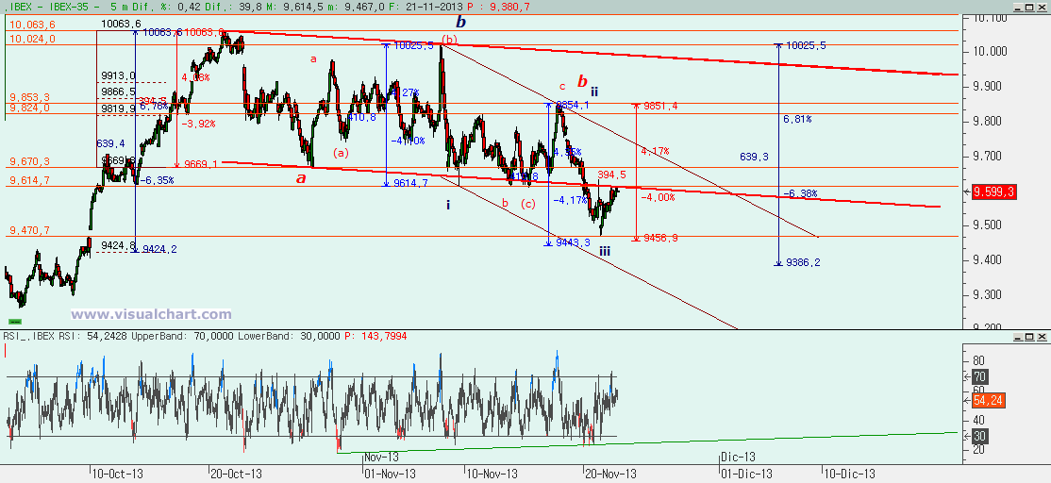Screen dimensions: 1051x483
Task: Click the orange 9,670,3 level label
Action: tap(28, 162)
